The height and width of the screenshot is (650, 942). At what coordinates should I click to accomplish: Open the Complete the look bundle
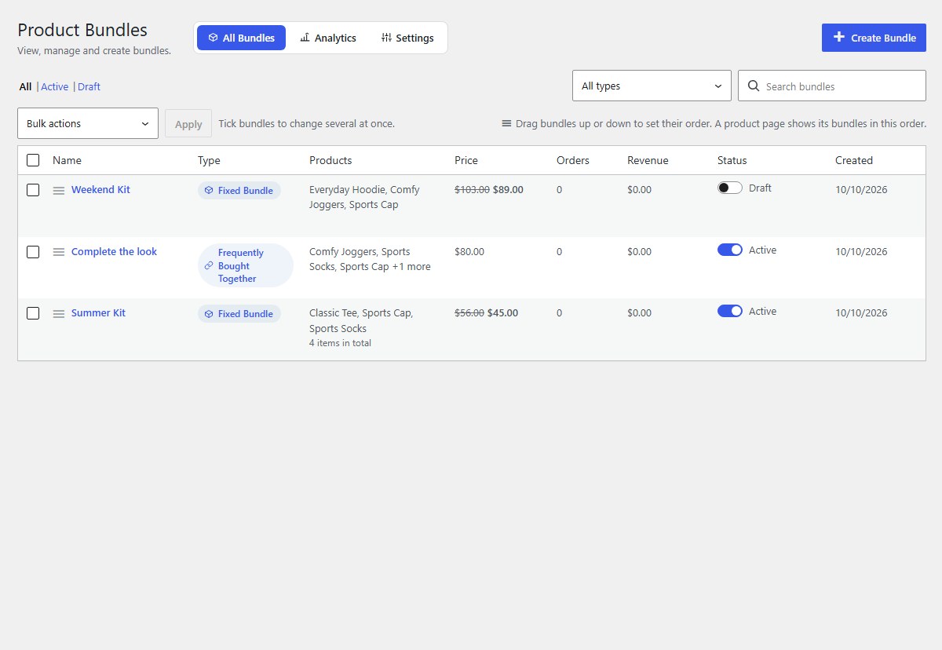pyautogui.click(x=114, y=251)
